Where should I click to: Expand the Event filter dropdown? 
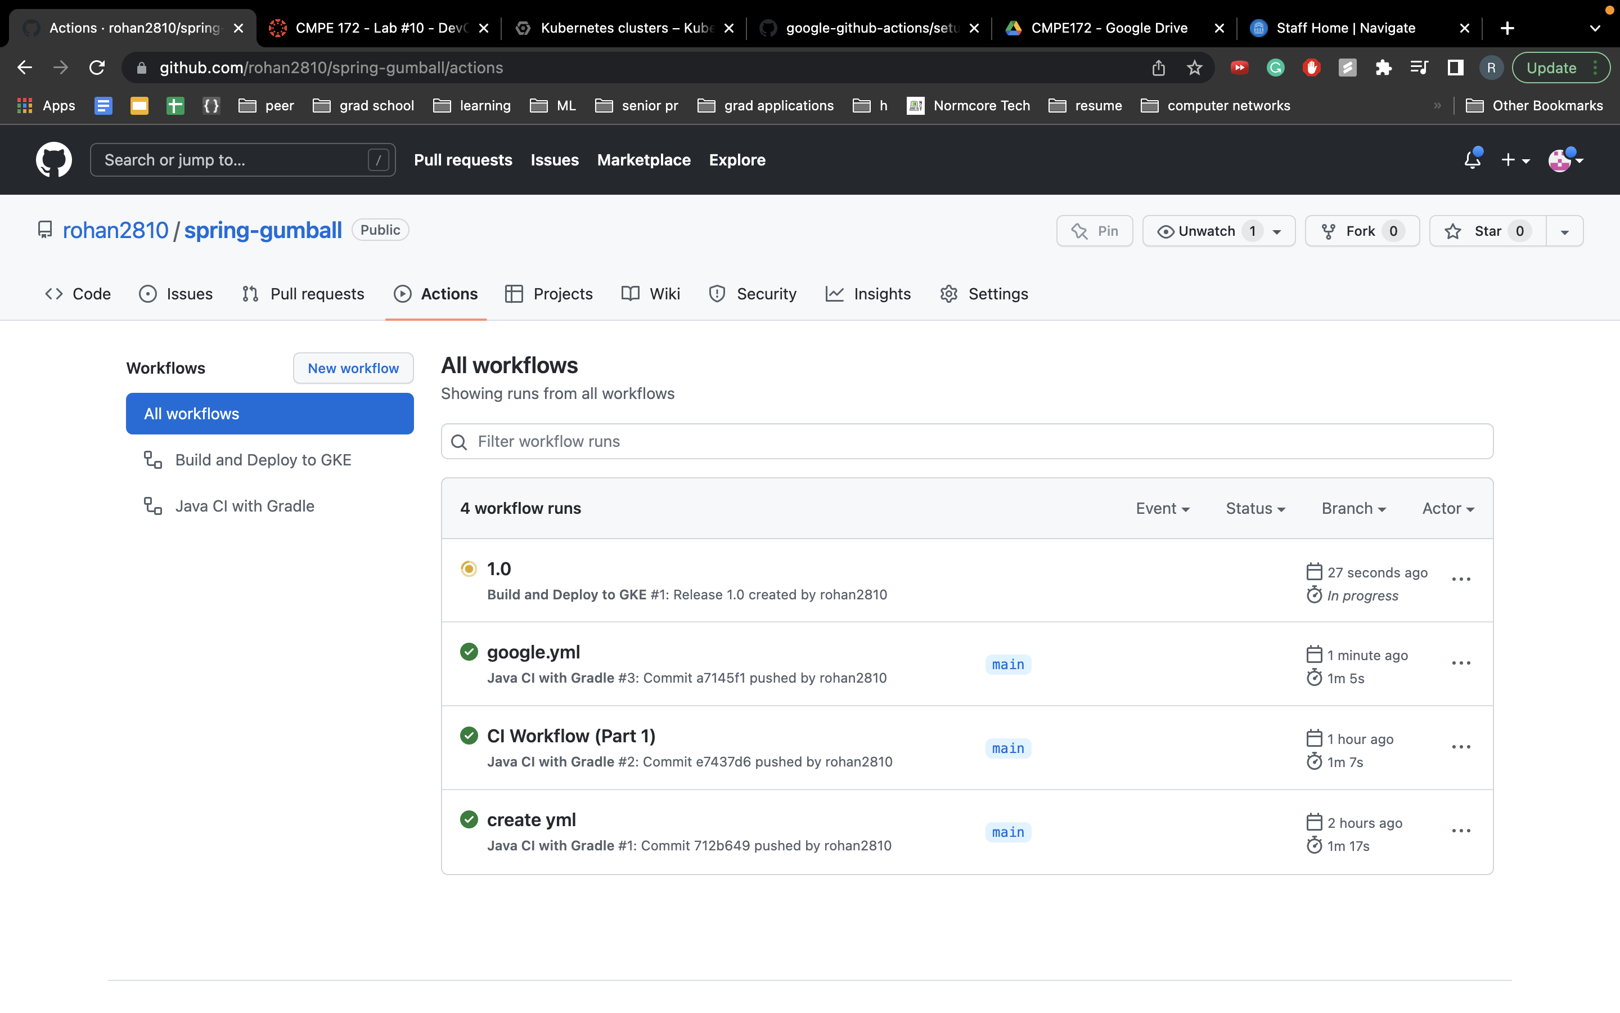(1162, 509)
